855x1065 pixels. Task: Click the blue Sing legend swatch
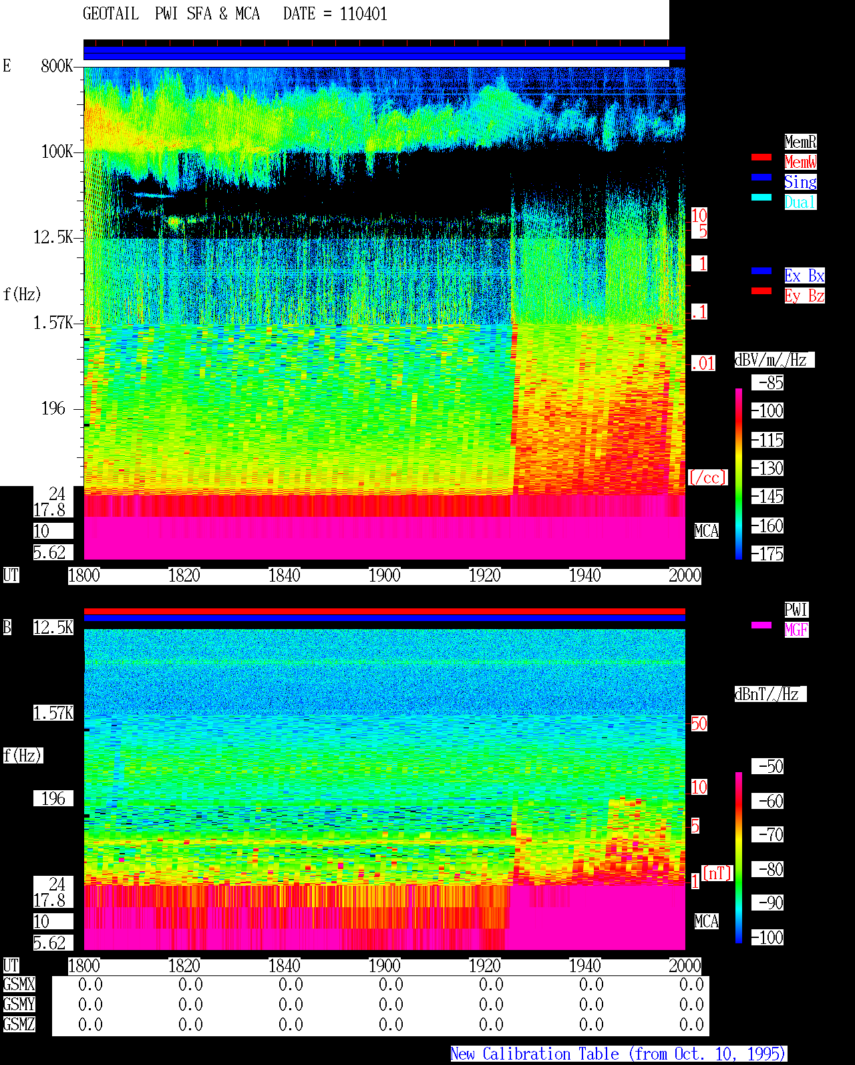click(761, 177)
